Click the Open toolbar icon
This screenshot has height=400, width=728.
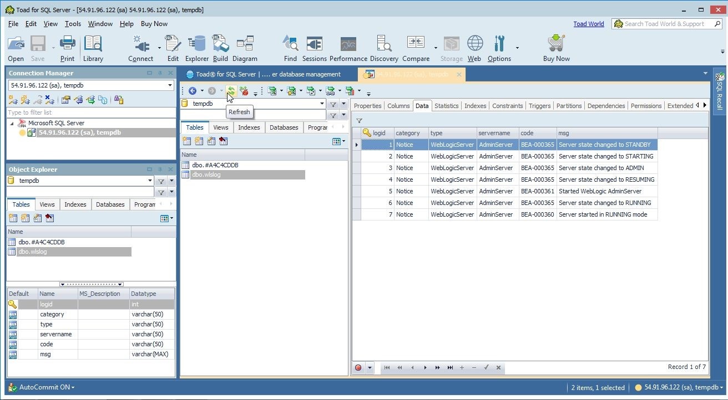click(16, 49)
